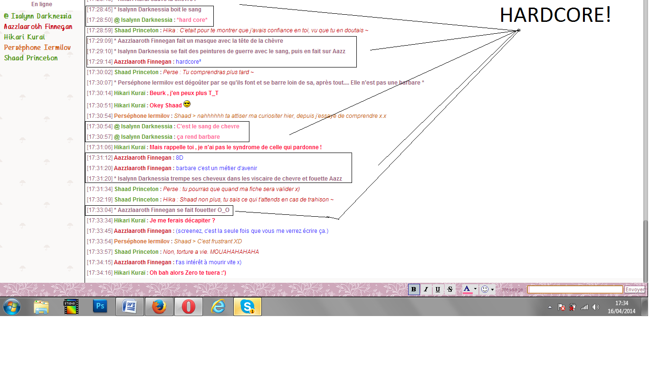Click the power plug tray icon
The image size is (649, 365).
pos(573,307)
